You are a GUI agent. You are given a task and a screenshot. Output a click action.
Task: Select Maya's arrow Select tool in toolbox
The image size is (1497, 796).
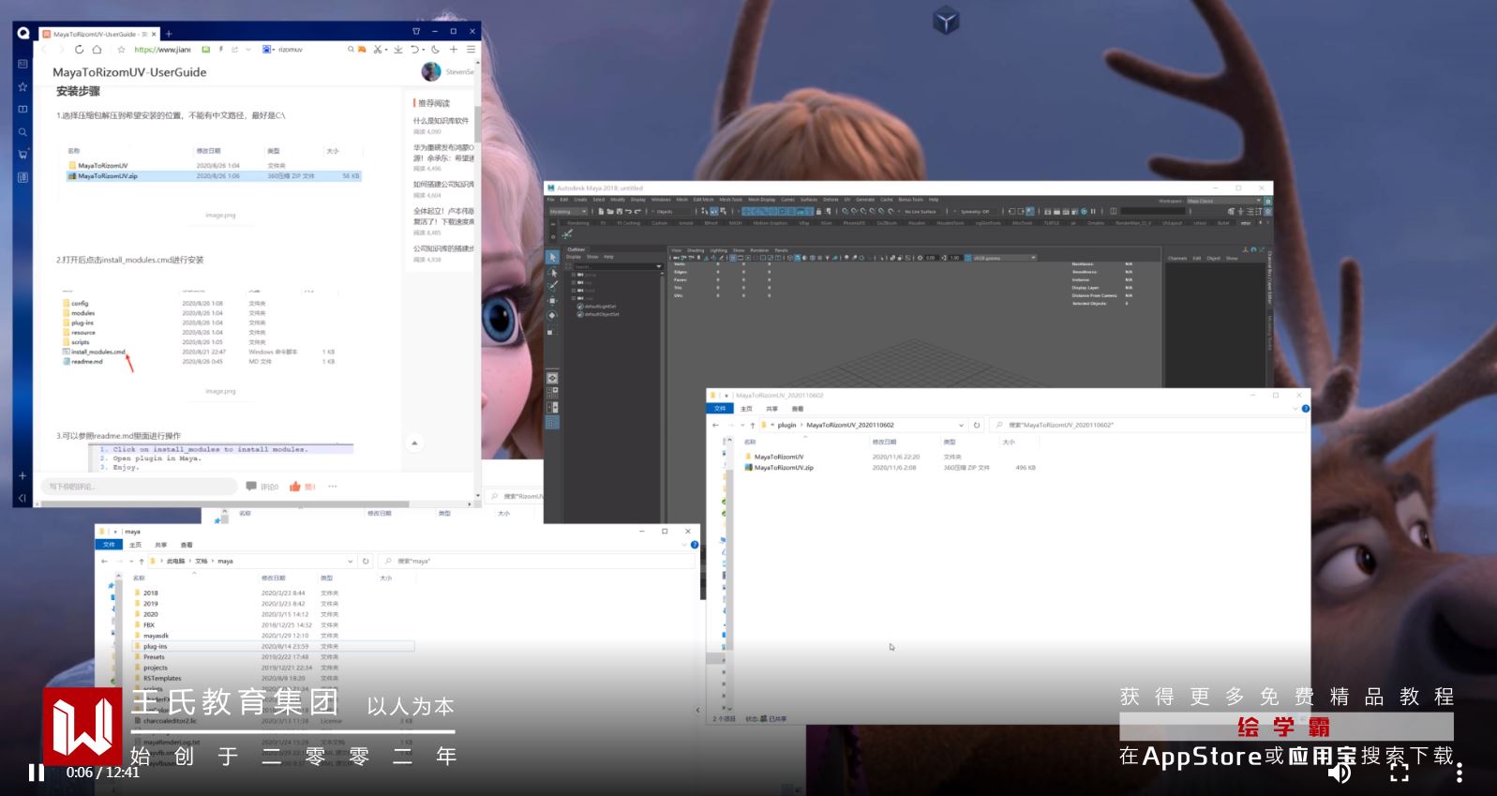coord(553,257)
